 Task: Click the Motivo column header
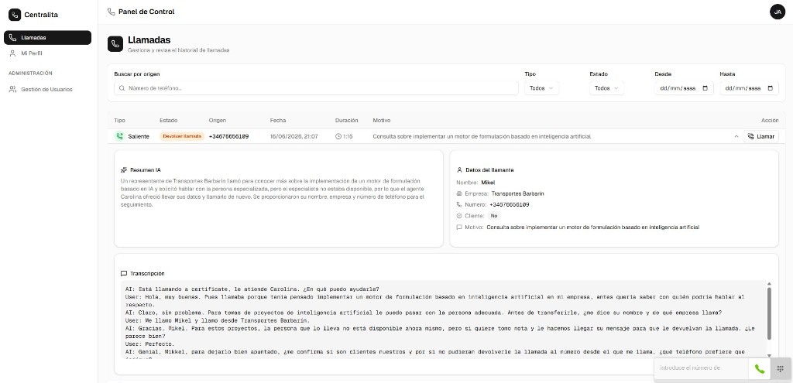(x=381, y=120)
